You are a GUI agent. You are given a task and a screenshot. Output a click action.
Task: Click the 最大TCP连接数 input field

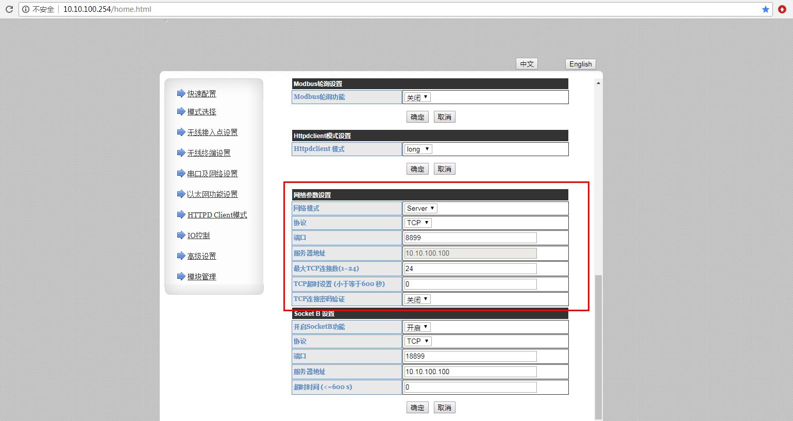point(470,268)
